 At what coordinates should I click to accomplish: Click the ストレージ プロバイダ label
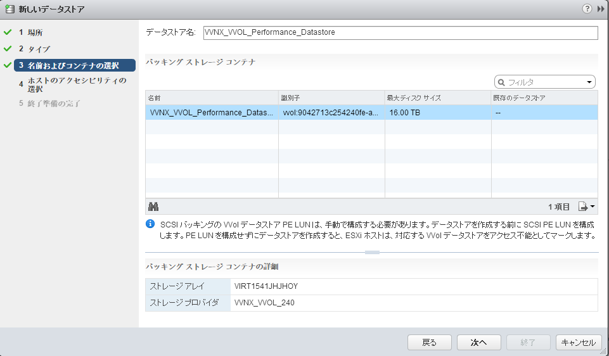tap(184, 303)
